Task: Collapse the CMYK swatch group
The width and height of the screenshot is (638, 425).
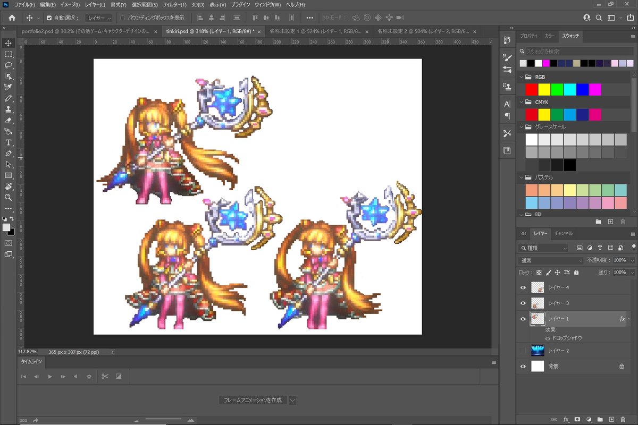Action: [521, 102]
